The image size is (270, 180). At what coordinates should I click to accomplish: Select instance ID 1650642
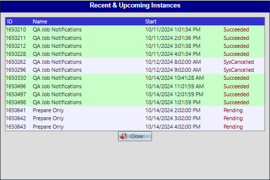(16, 118)
